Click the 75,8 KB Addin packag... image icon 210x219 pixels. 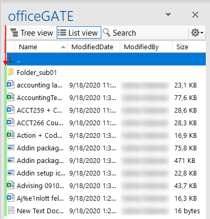click(11, 148)
